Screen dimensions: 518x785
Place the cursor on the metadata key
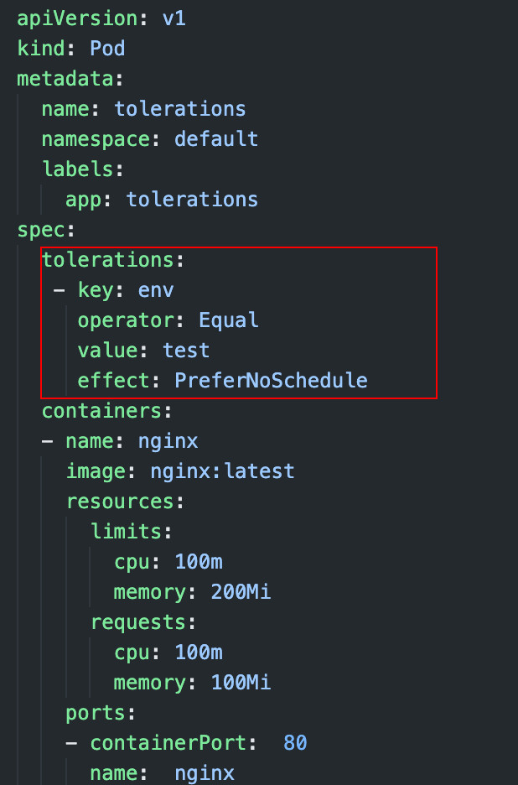pos(65,79)
